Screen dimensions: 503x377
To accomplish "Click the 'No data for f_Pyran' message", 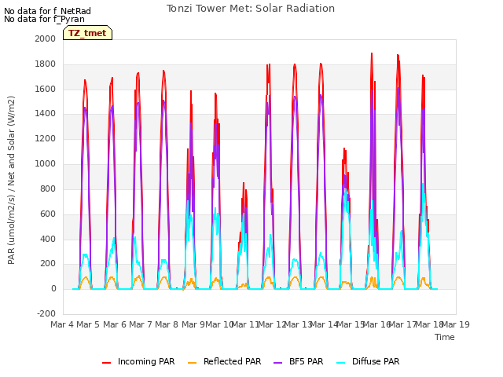I will [x=44, y=19].
